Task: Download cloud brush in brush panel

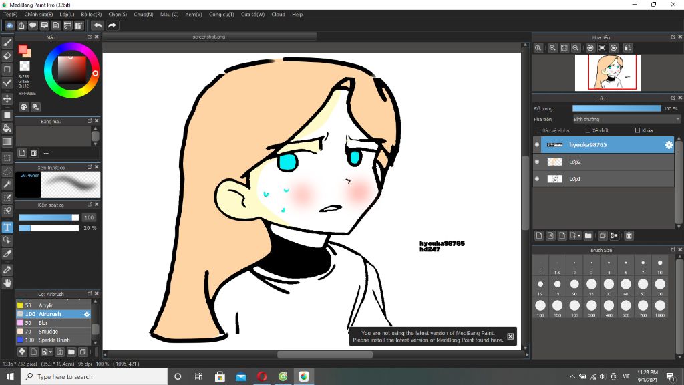Action: 22,352
